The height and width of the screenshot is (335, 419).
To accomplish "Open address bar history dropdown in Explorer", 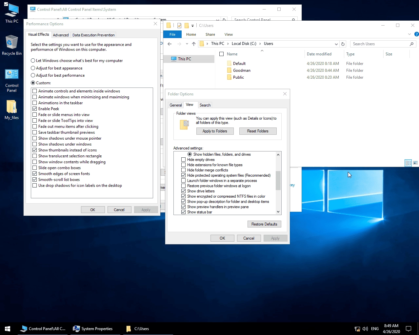I will [336, 44].
